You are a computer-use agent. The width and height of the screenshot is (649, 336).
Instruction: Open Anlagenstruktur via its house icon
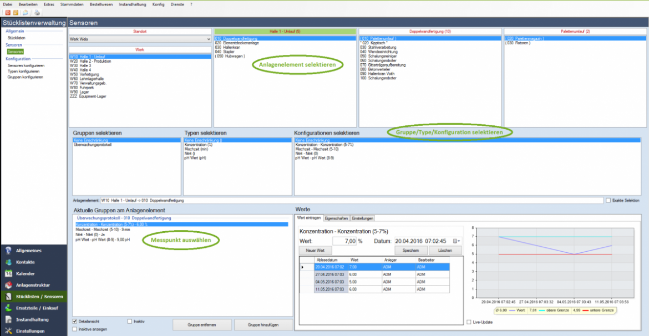tap(8, 285)
